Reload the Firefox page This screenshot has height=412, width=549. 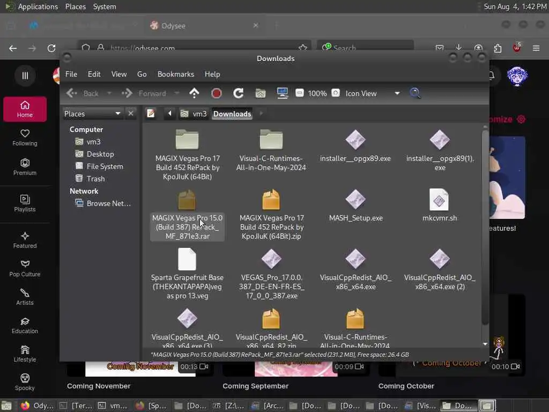point(51,48)
